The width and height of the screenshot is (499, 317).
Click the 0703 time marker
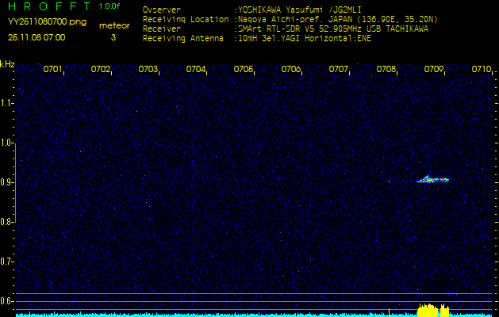tap(148, 69)
